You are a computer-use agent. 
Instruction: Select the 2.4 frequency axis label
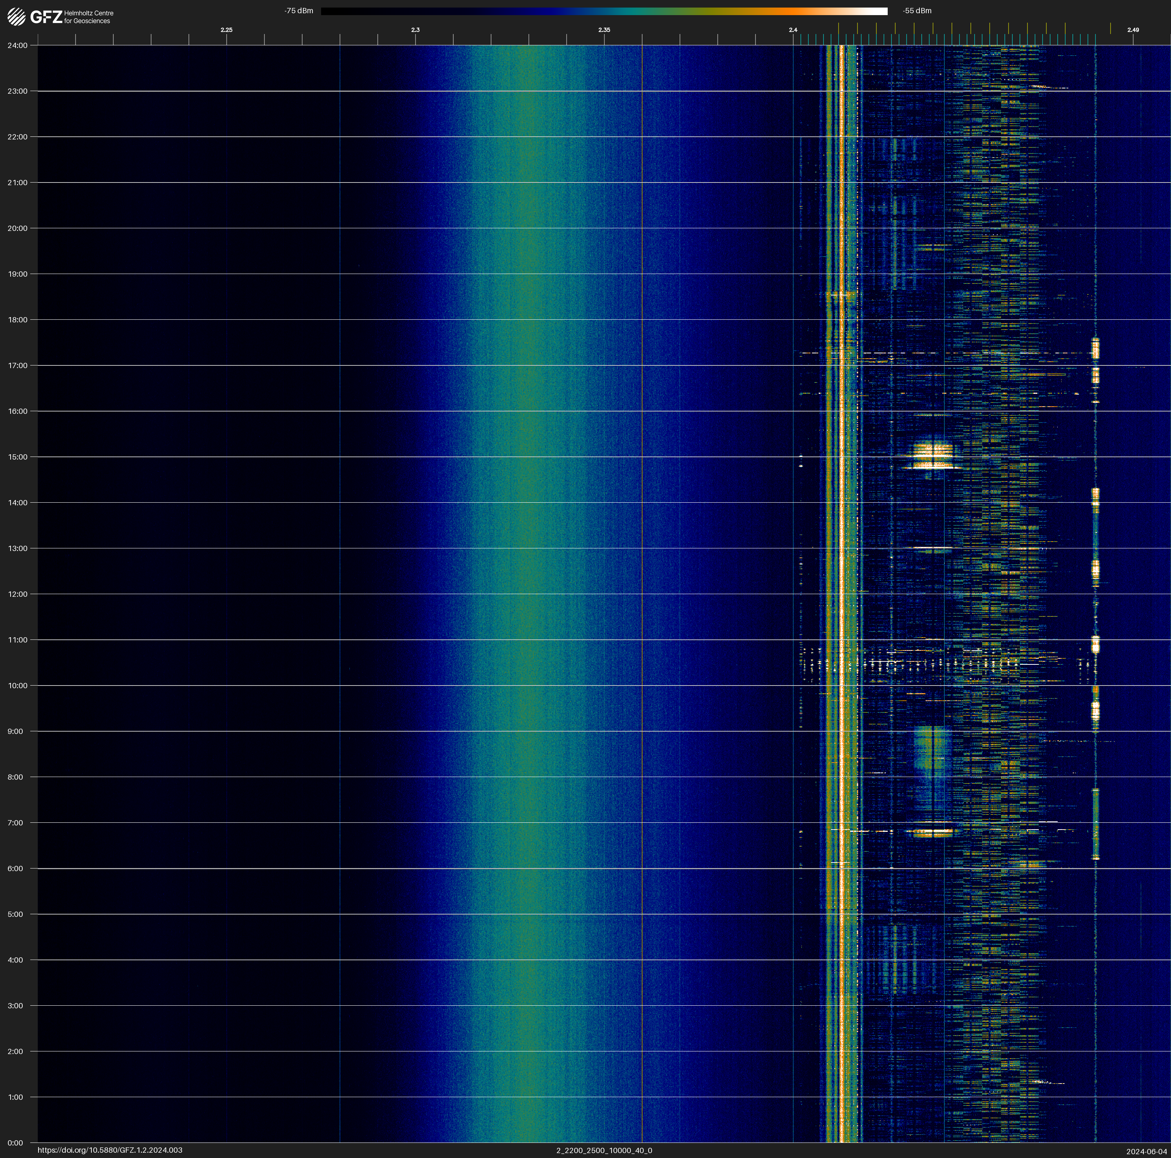point(793,30)
